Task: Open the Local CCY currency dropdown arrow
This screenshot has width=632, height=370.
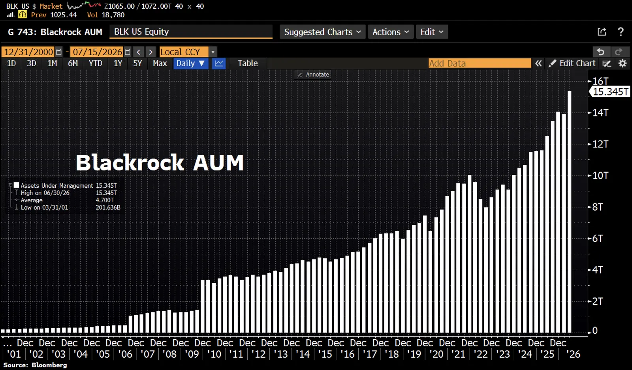Action: tap(213, 52)
